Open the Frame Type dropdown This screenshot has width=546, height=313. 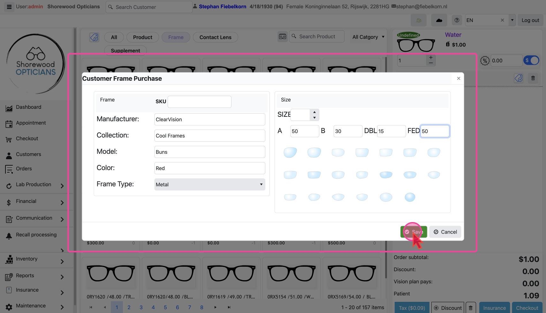pos(209,184)
